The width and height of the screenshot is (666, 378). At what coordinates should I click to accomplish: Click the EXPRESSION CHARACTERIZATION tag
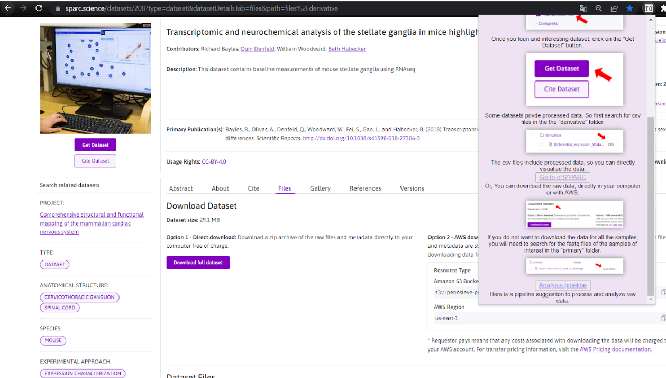click(x=83, y=374)
